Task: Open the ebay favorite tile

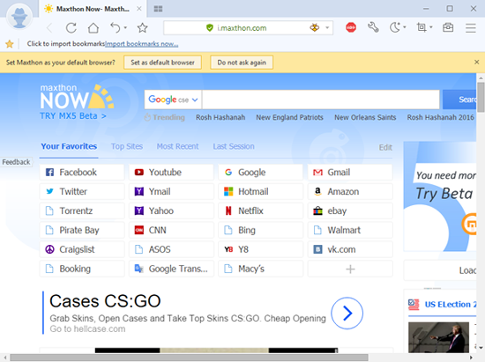Action: point(350,211)
